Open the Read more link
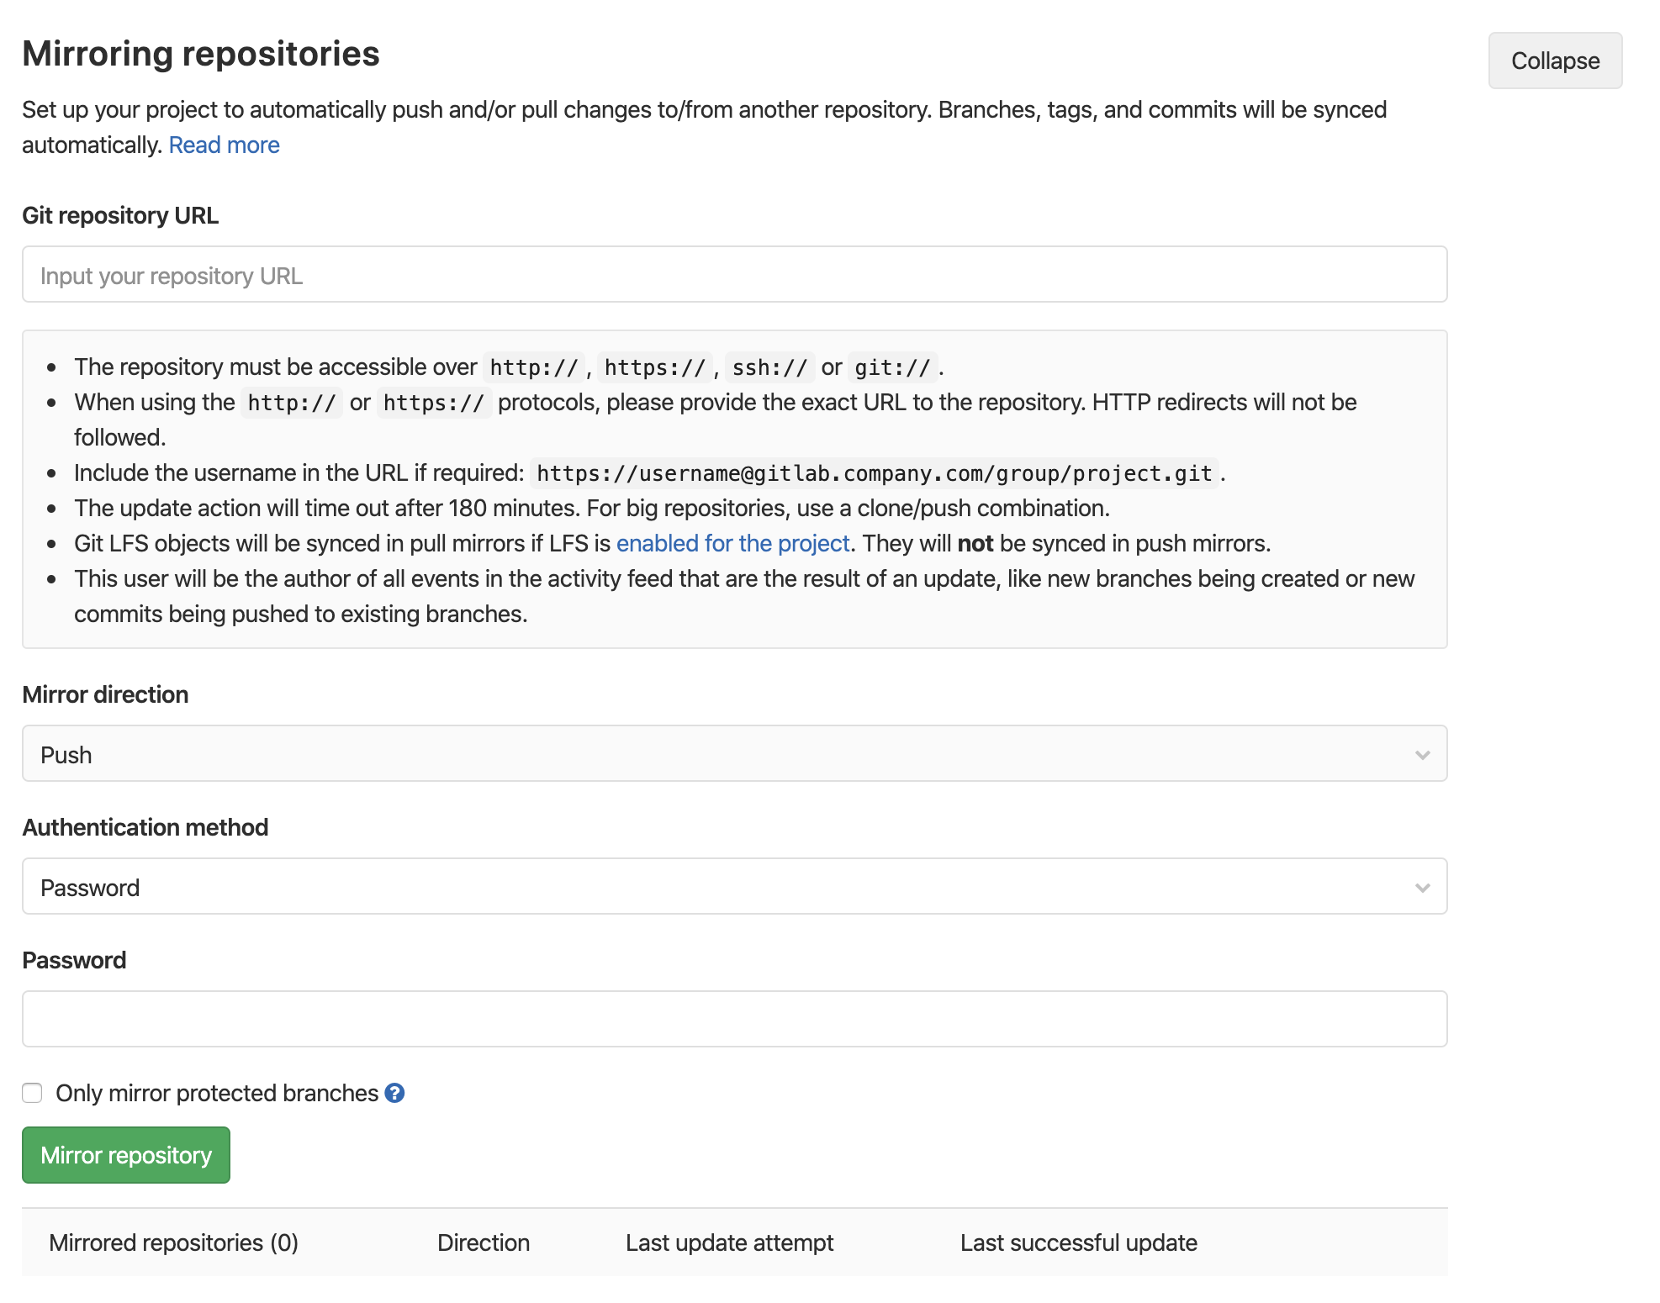Screen dimensions: 1660x1303 pos(224,145)
